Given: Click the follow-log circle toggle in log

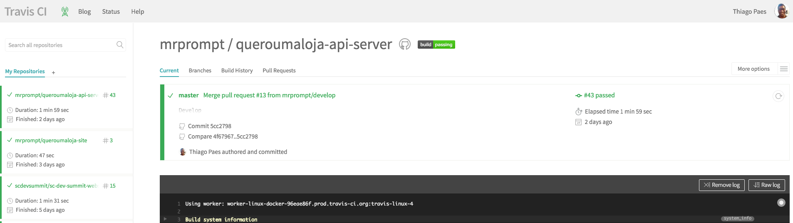Looking at the screenshot, I should pyautogui.click(x=781, y=203).
